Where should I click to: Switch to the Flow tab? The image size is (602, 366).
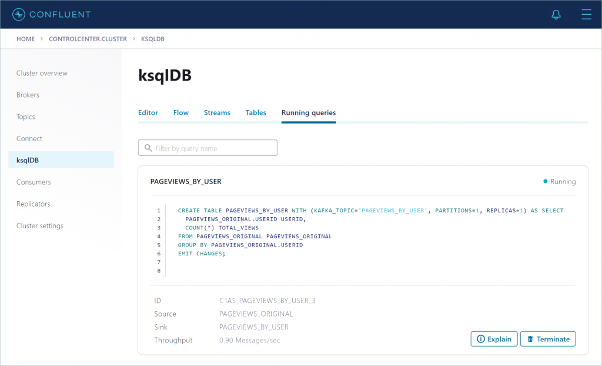point(181,112)
